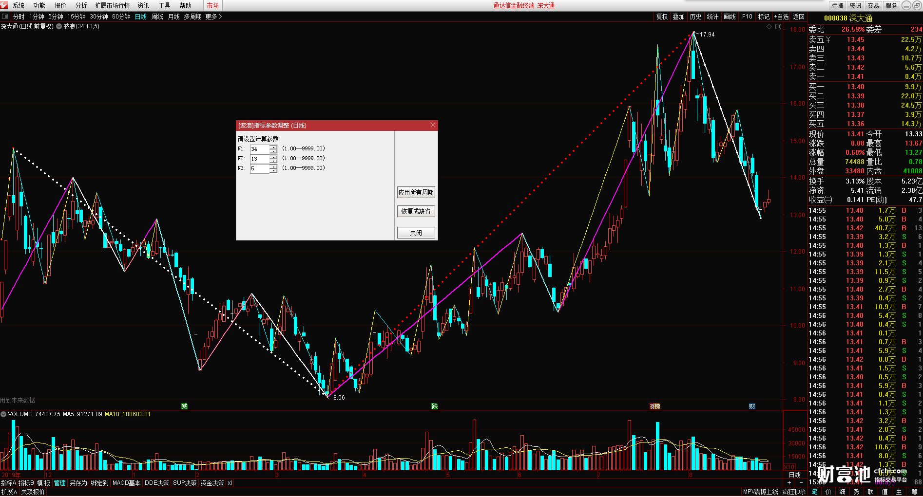Select 指标B tab at bottom

[26, 483]
